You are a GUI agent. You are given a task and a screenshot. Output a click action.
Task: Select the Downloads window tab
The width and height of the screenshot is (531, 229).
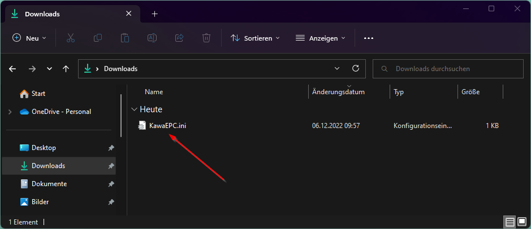(x=71, y=14)
